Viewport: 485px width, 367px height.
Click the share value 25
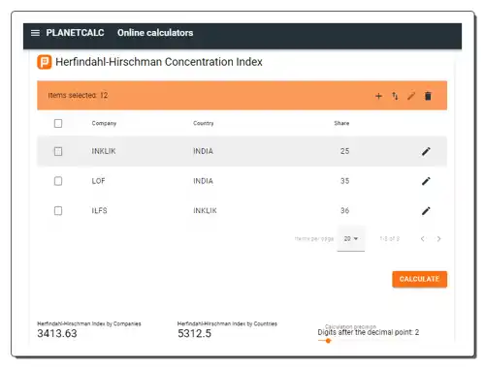344,151
